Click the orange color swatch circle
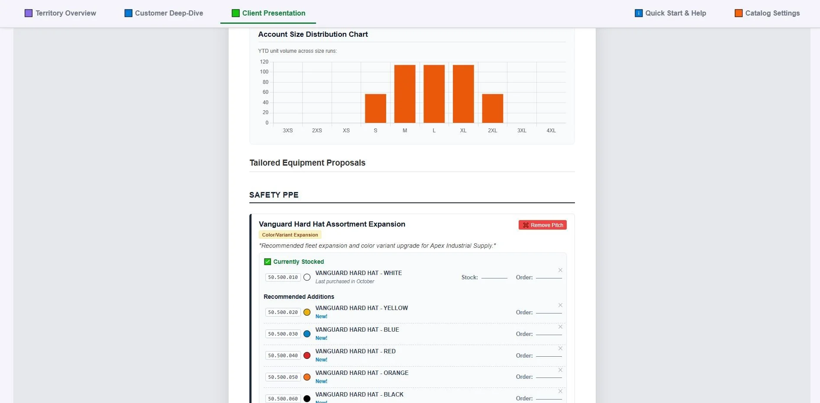 [307, 377]
